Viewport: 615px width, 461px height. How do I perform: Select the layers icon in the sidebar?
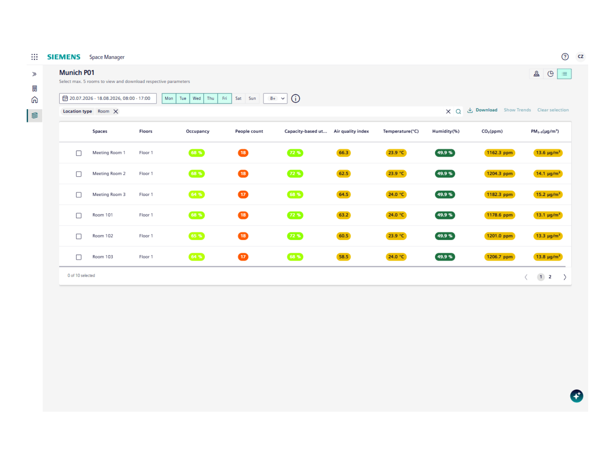pos(35,115)
